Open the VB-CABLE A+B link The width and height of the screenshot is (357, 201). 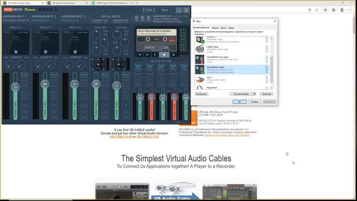(x=120, y=137)
